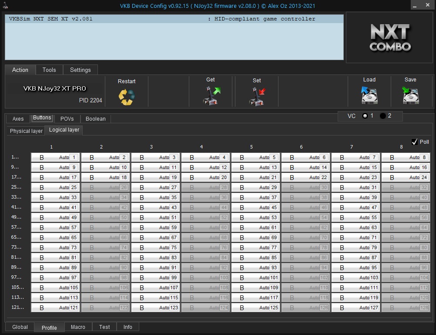Click logical button 53 cell
The height and width of the screenshot is (335, 436).
click(x=255, y=217)
